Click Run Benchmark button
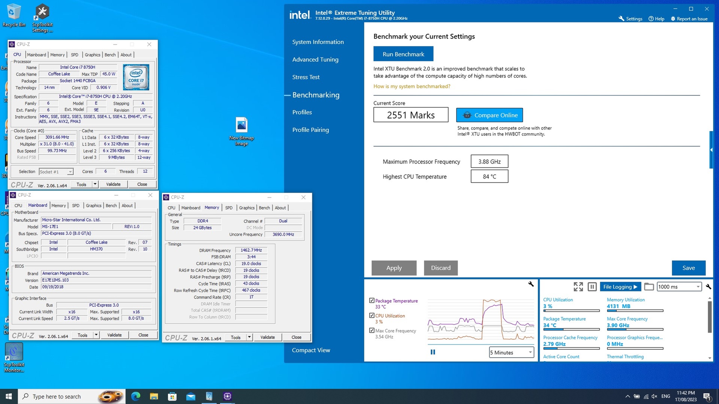719x404 pixels. 403,54
